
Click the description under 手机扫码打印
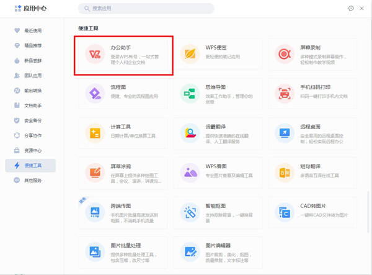324,96
